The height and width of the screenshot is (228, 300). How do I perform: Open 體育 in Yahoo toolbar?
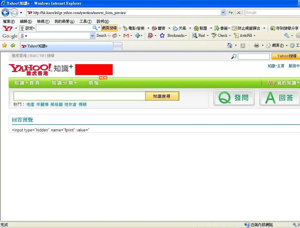(x=159, y=28)
